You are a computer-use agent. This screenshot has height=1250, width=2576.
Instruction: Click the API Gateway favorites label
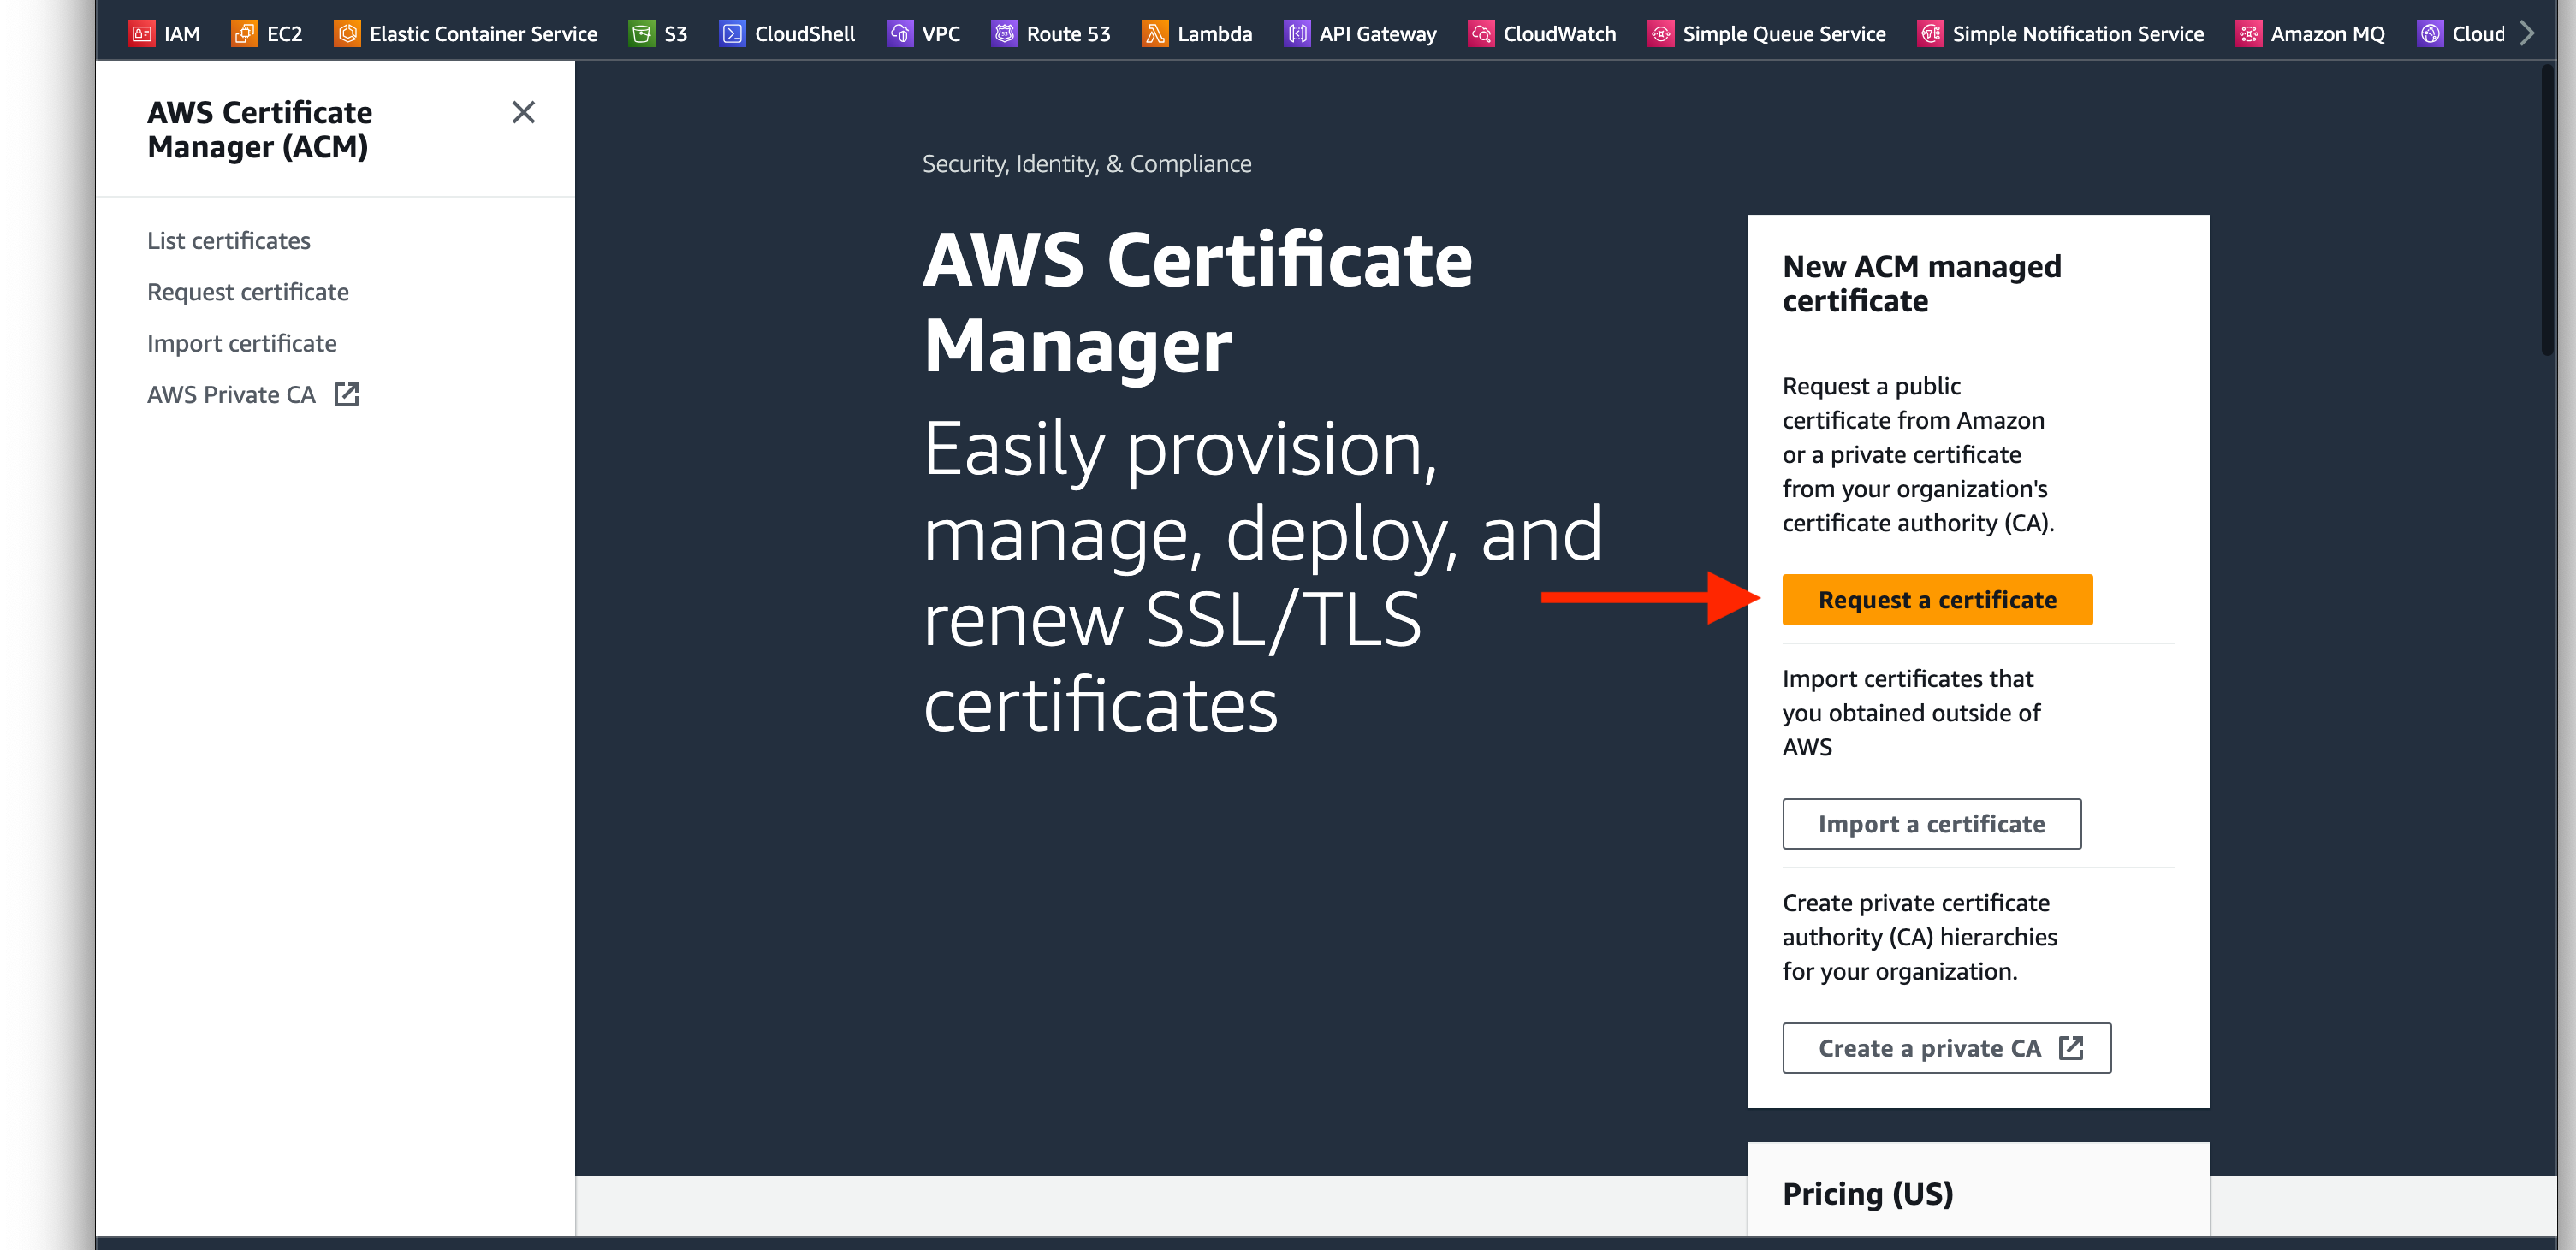coord(1377,34)
